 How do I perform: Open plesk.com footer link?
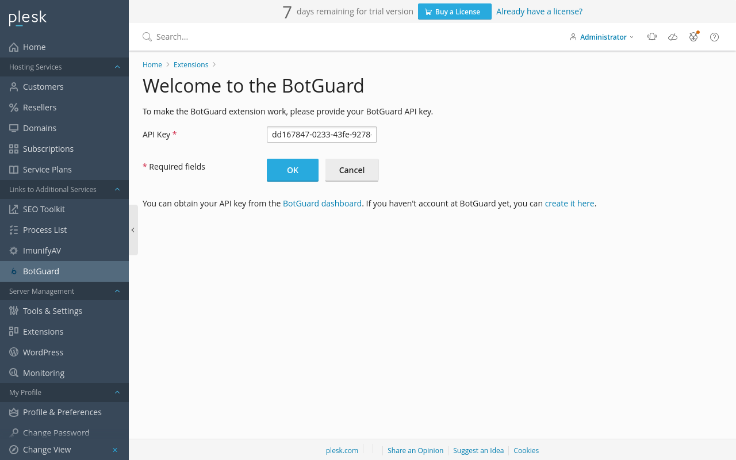tap(342, 451)
